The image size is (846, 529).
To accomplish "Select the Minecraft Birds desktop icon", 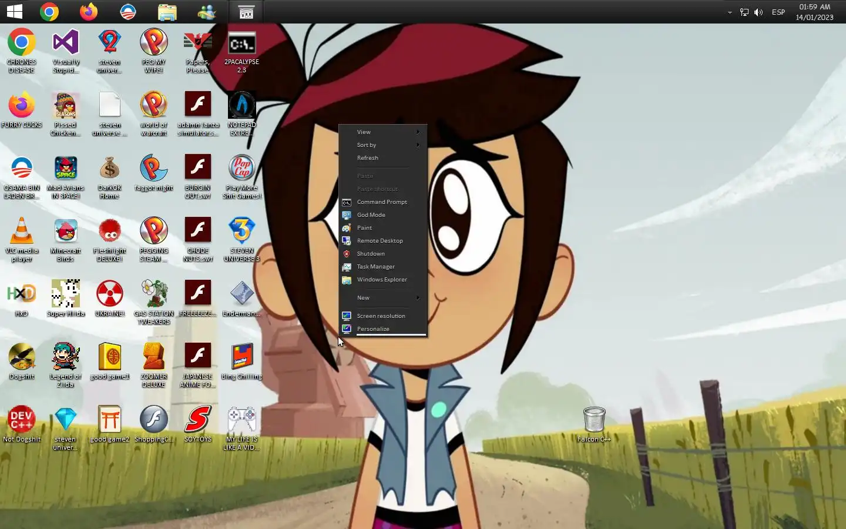I will pyautogui.click(x=65, y=240).
